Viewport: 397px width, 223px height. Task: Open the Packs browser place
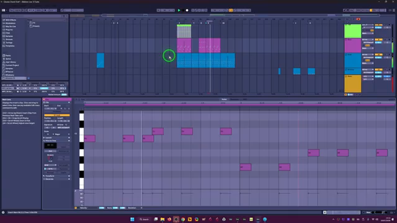tap(8, 55)
